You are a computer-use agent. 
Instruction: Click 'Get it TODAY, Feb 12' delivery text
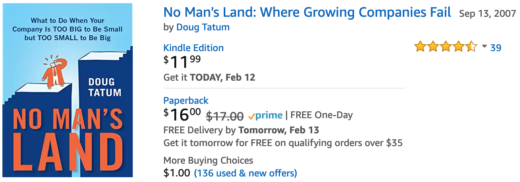[209, 77]
